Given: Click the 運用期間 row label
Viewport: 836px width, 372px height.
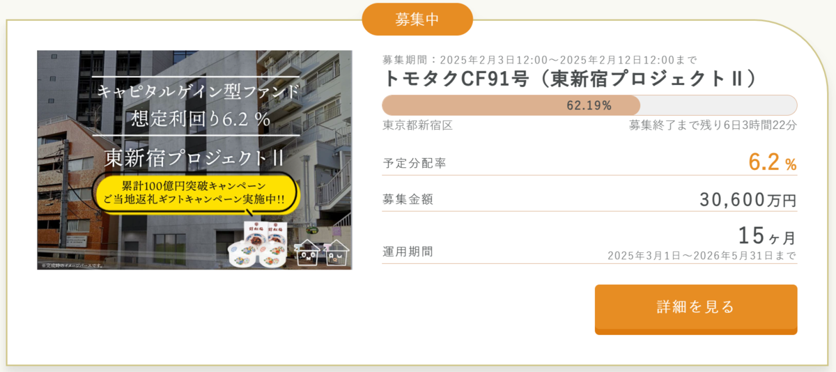Looking at the screenshot, I should (408, 251).
